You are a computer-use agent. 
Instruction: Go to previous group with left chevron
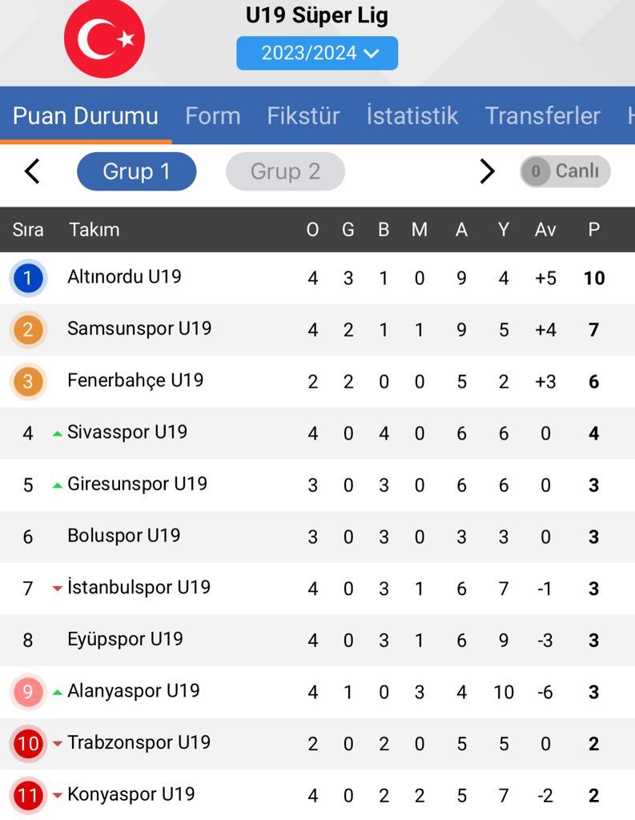32,171
